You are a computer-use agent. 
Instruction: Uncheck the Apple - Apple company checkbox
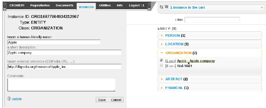[x=161, y=60]
